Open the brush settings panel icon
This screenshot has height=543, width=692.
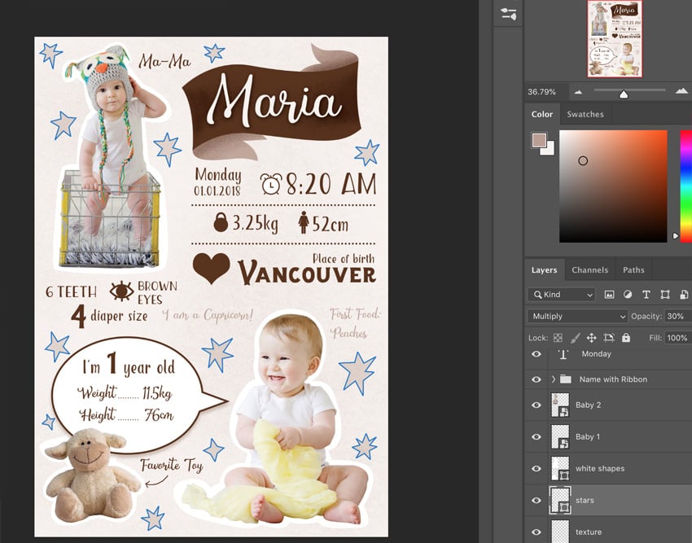click(x=509, y=14)
